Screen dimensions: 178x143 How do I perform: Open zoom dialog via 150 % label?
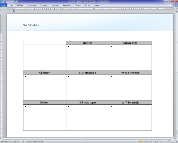(156, 142)
